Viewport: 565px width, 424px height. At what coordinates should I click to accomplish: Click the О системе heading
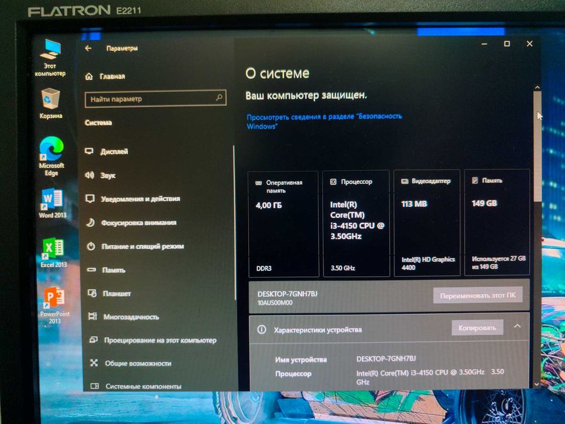coord(277,73)
